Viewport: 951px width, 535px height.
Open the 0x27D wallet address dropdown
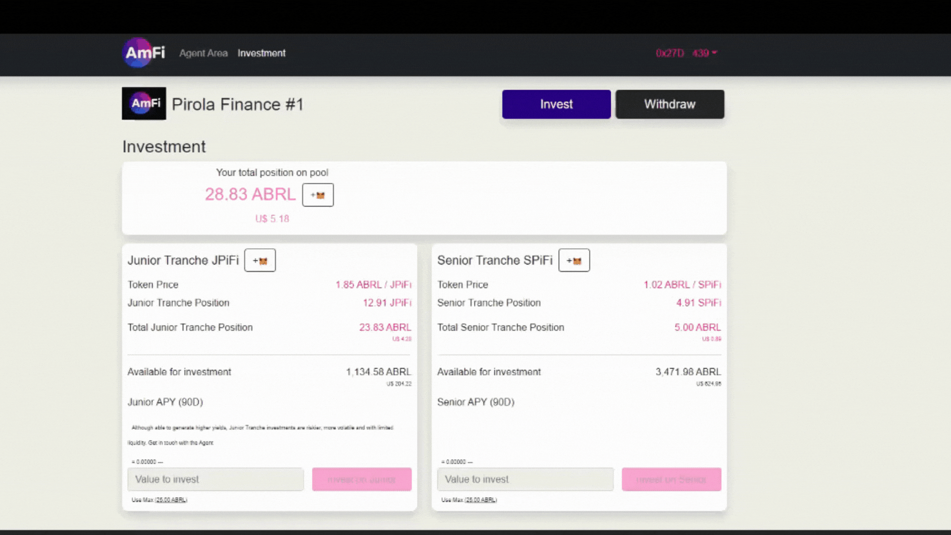tap(687, 53)
